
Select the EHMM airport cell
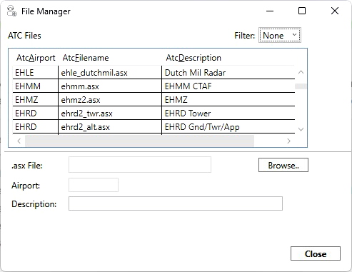tap(36, 86)
